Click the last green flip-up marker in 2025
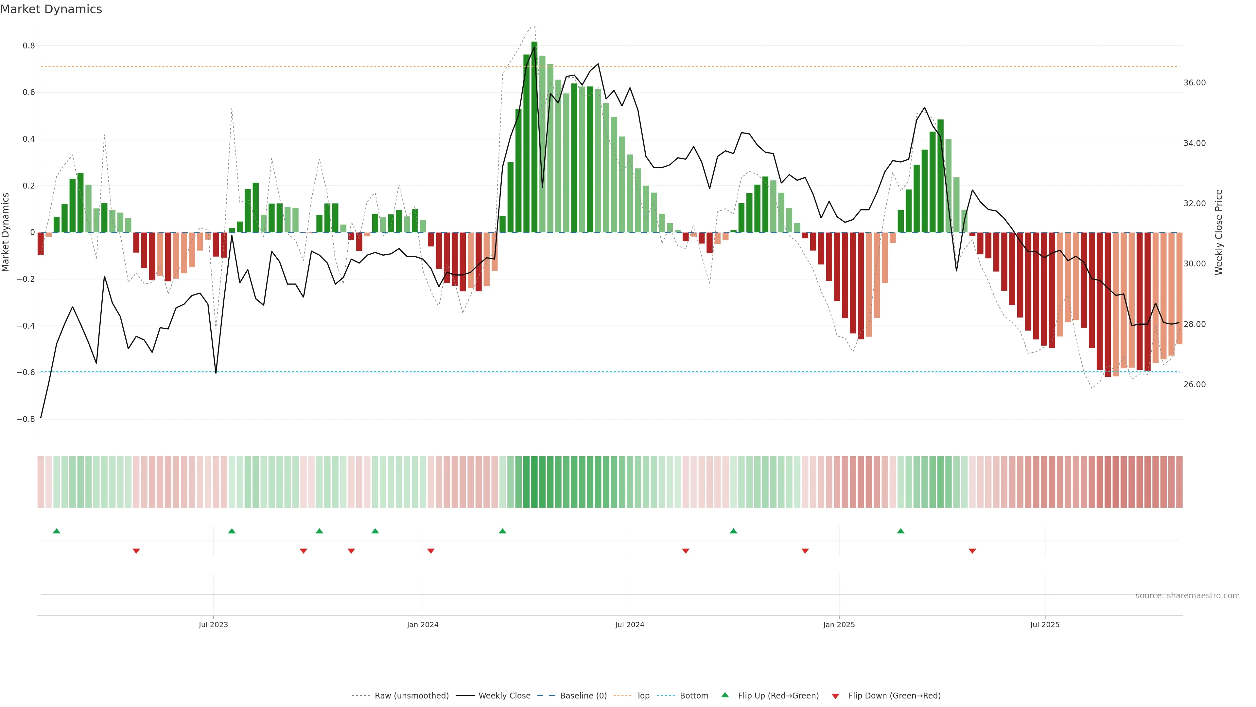 point(900,531)
